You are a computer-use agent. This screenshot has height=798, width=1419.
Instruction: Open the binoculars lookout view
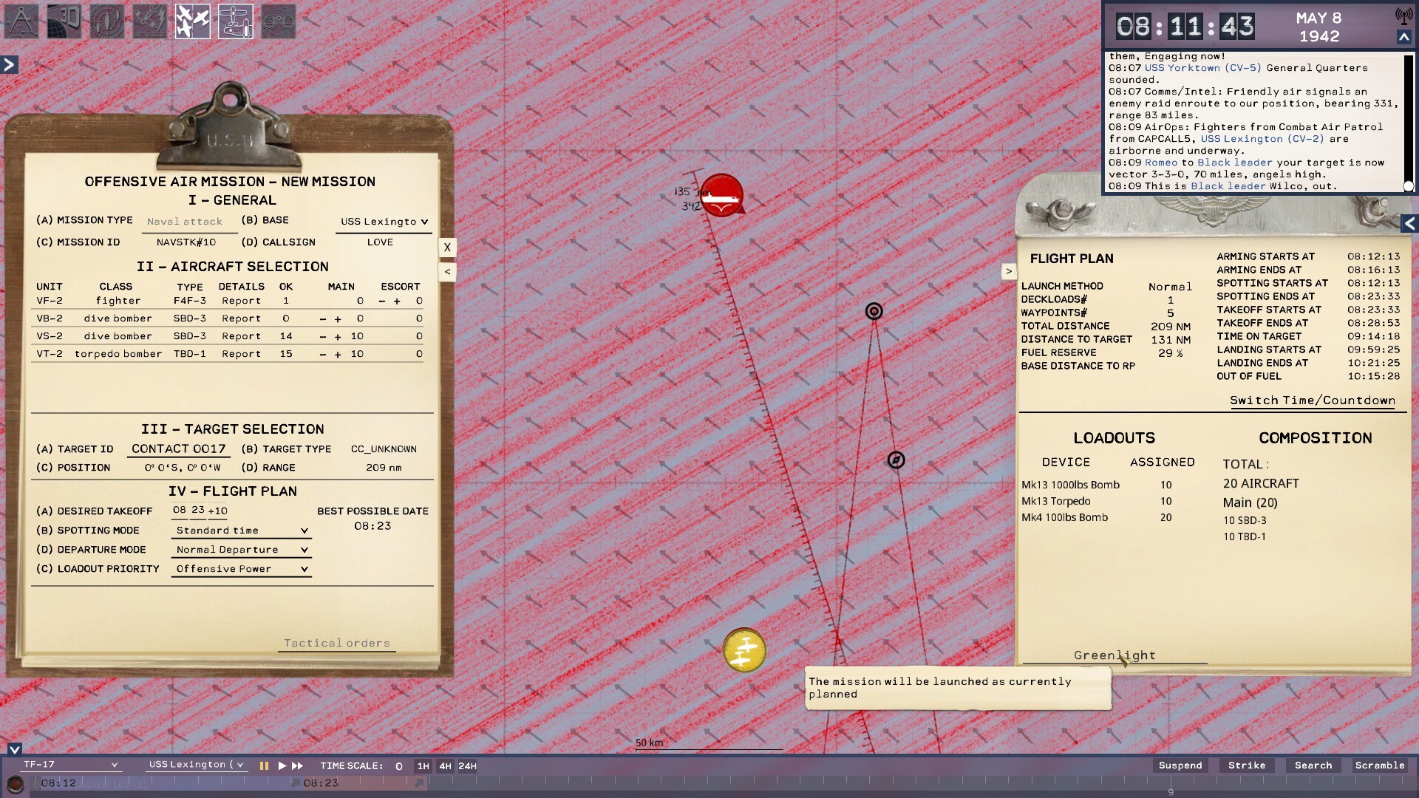(x=279, y=21)
